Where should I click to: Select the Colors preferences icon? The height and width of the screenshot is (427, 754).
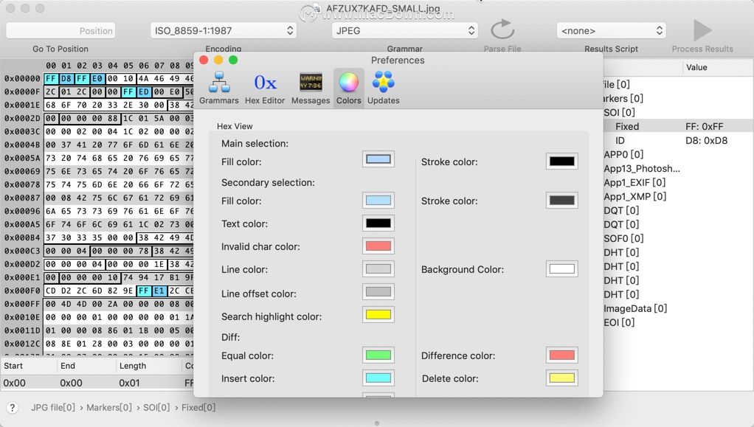[x=349, y=88]
